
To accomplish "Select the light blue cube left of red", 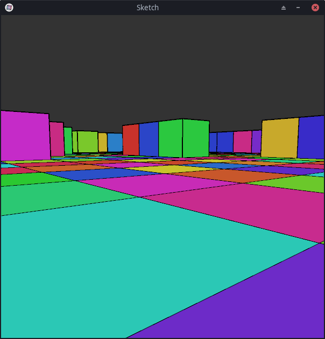I will click(x=115, y=143).
